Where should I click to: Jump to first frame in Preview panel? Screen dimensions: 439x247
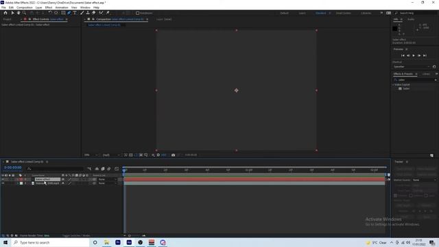tap(403, 56)
